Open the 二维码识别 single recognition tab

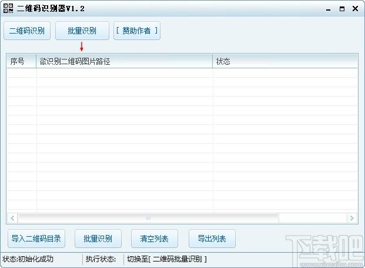coord(27,31)
